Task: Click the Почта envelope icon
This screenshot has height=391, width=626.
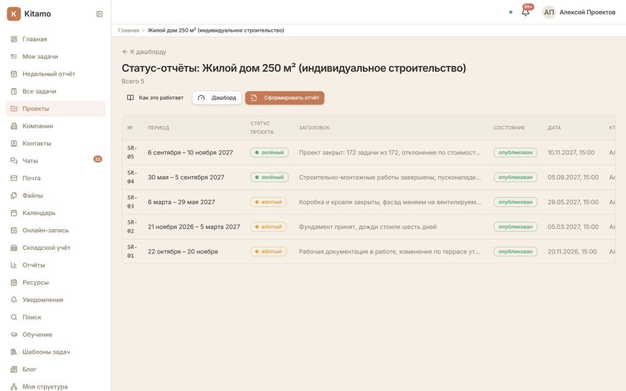Action: 14,178
